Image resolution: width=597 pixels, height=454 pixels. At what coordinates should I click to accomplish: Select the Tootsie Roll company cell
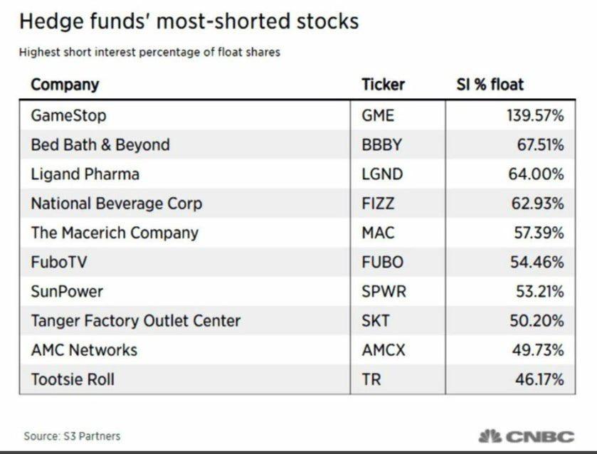point(73,379)
